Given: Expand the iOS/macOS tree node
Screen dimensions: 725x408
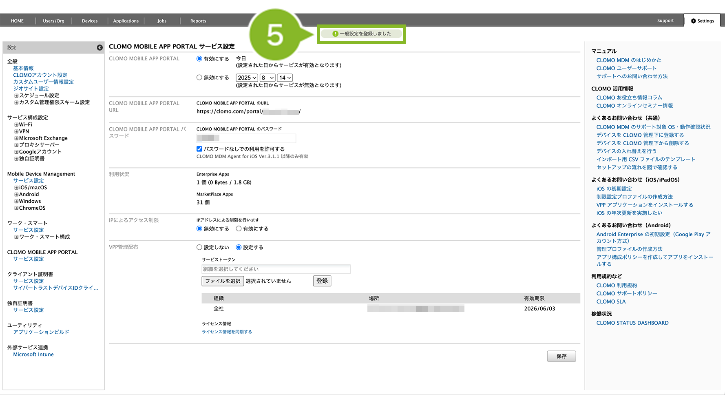Looking at the screenshot, I should pyautogui.click(x=16, y=188).
